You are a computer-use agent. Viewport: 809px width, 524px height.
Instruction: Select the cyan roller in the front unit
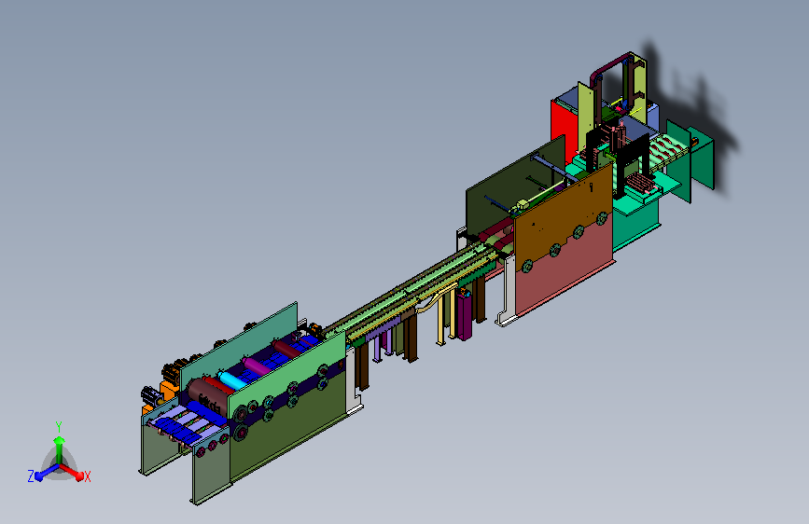pyautogui.click(x=231, y=381)
